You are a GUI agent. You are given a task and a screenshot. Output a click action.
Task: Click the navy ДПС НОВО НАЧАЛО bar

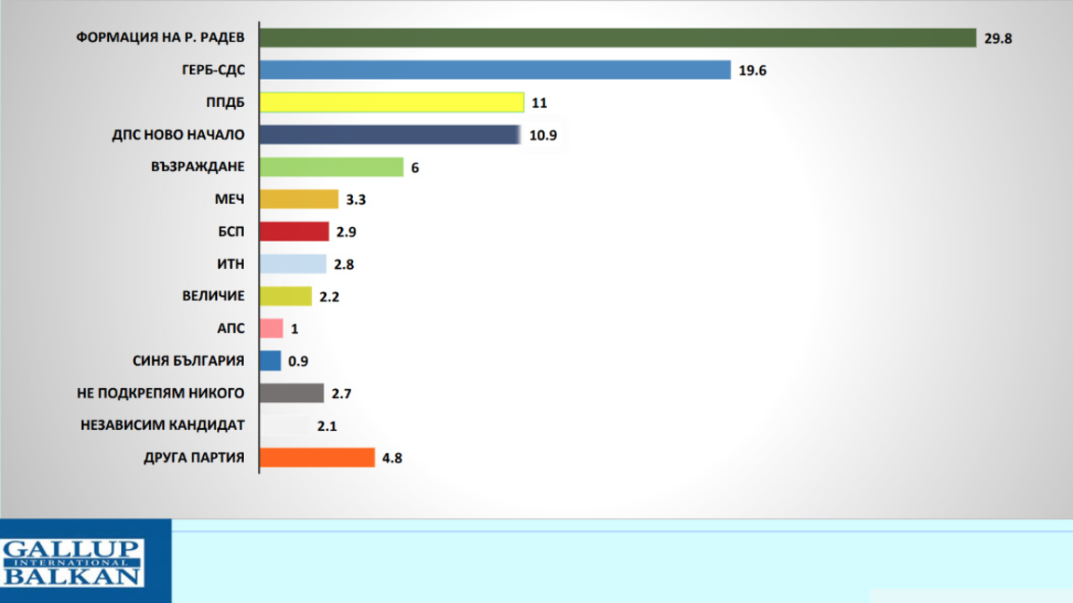[x=388, y=135]
